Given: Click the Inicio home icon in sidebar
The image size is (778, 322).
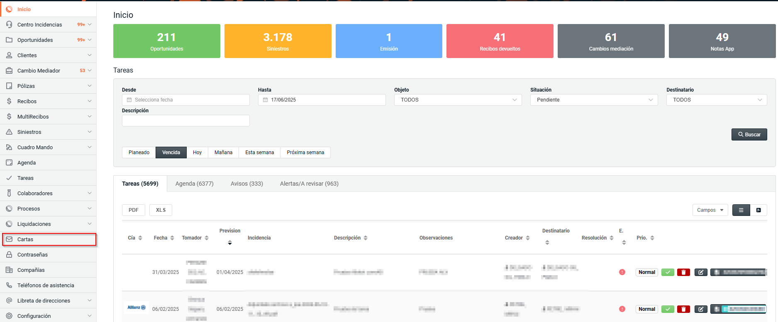Looking at the screenshot, I should coord(9,9).
